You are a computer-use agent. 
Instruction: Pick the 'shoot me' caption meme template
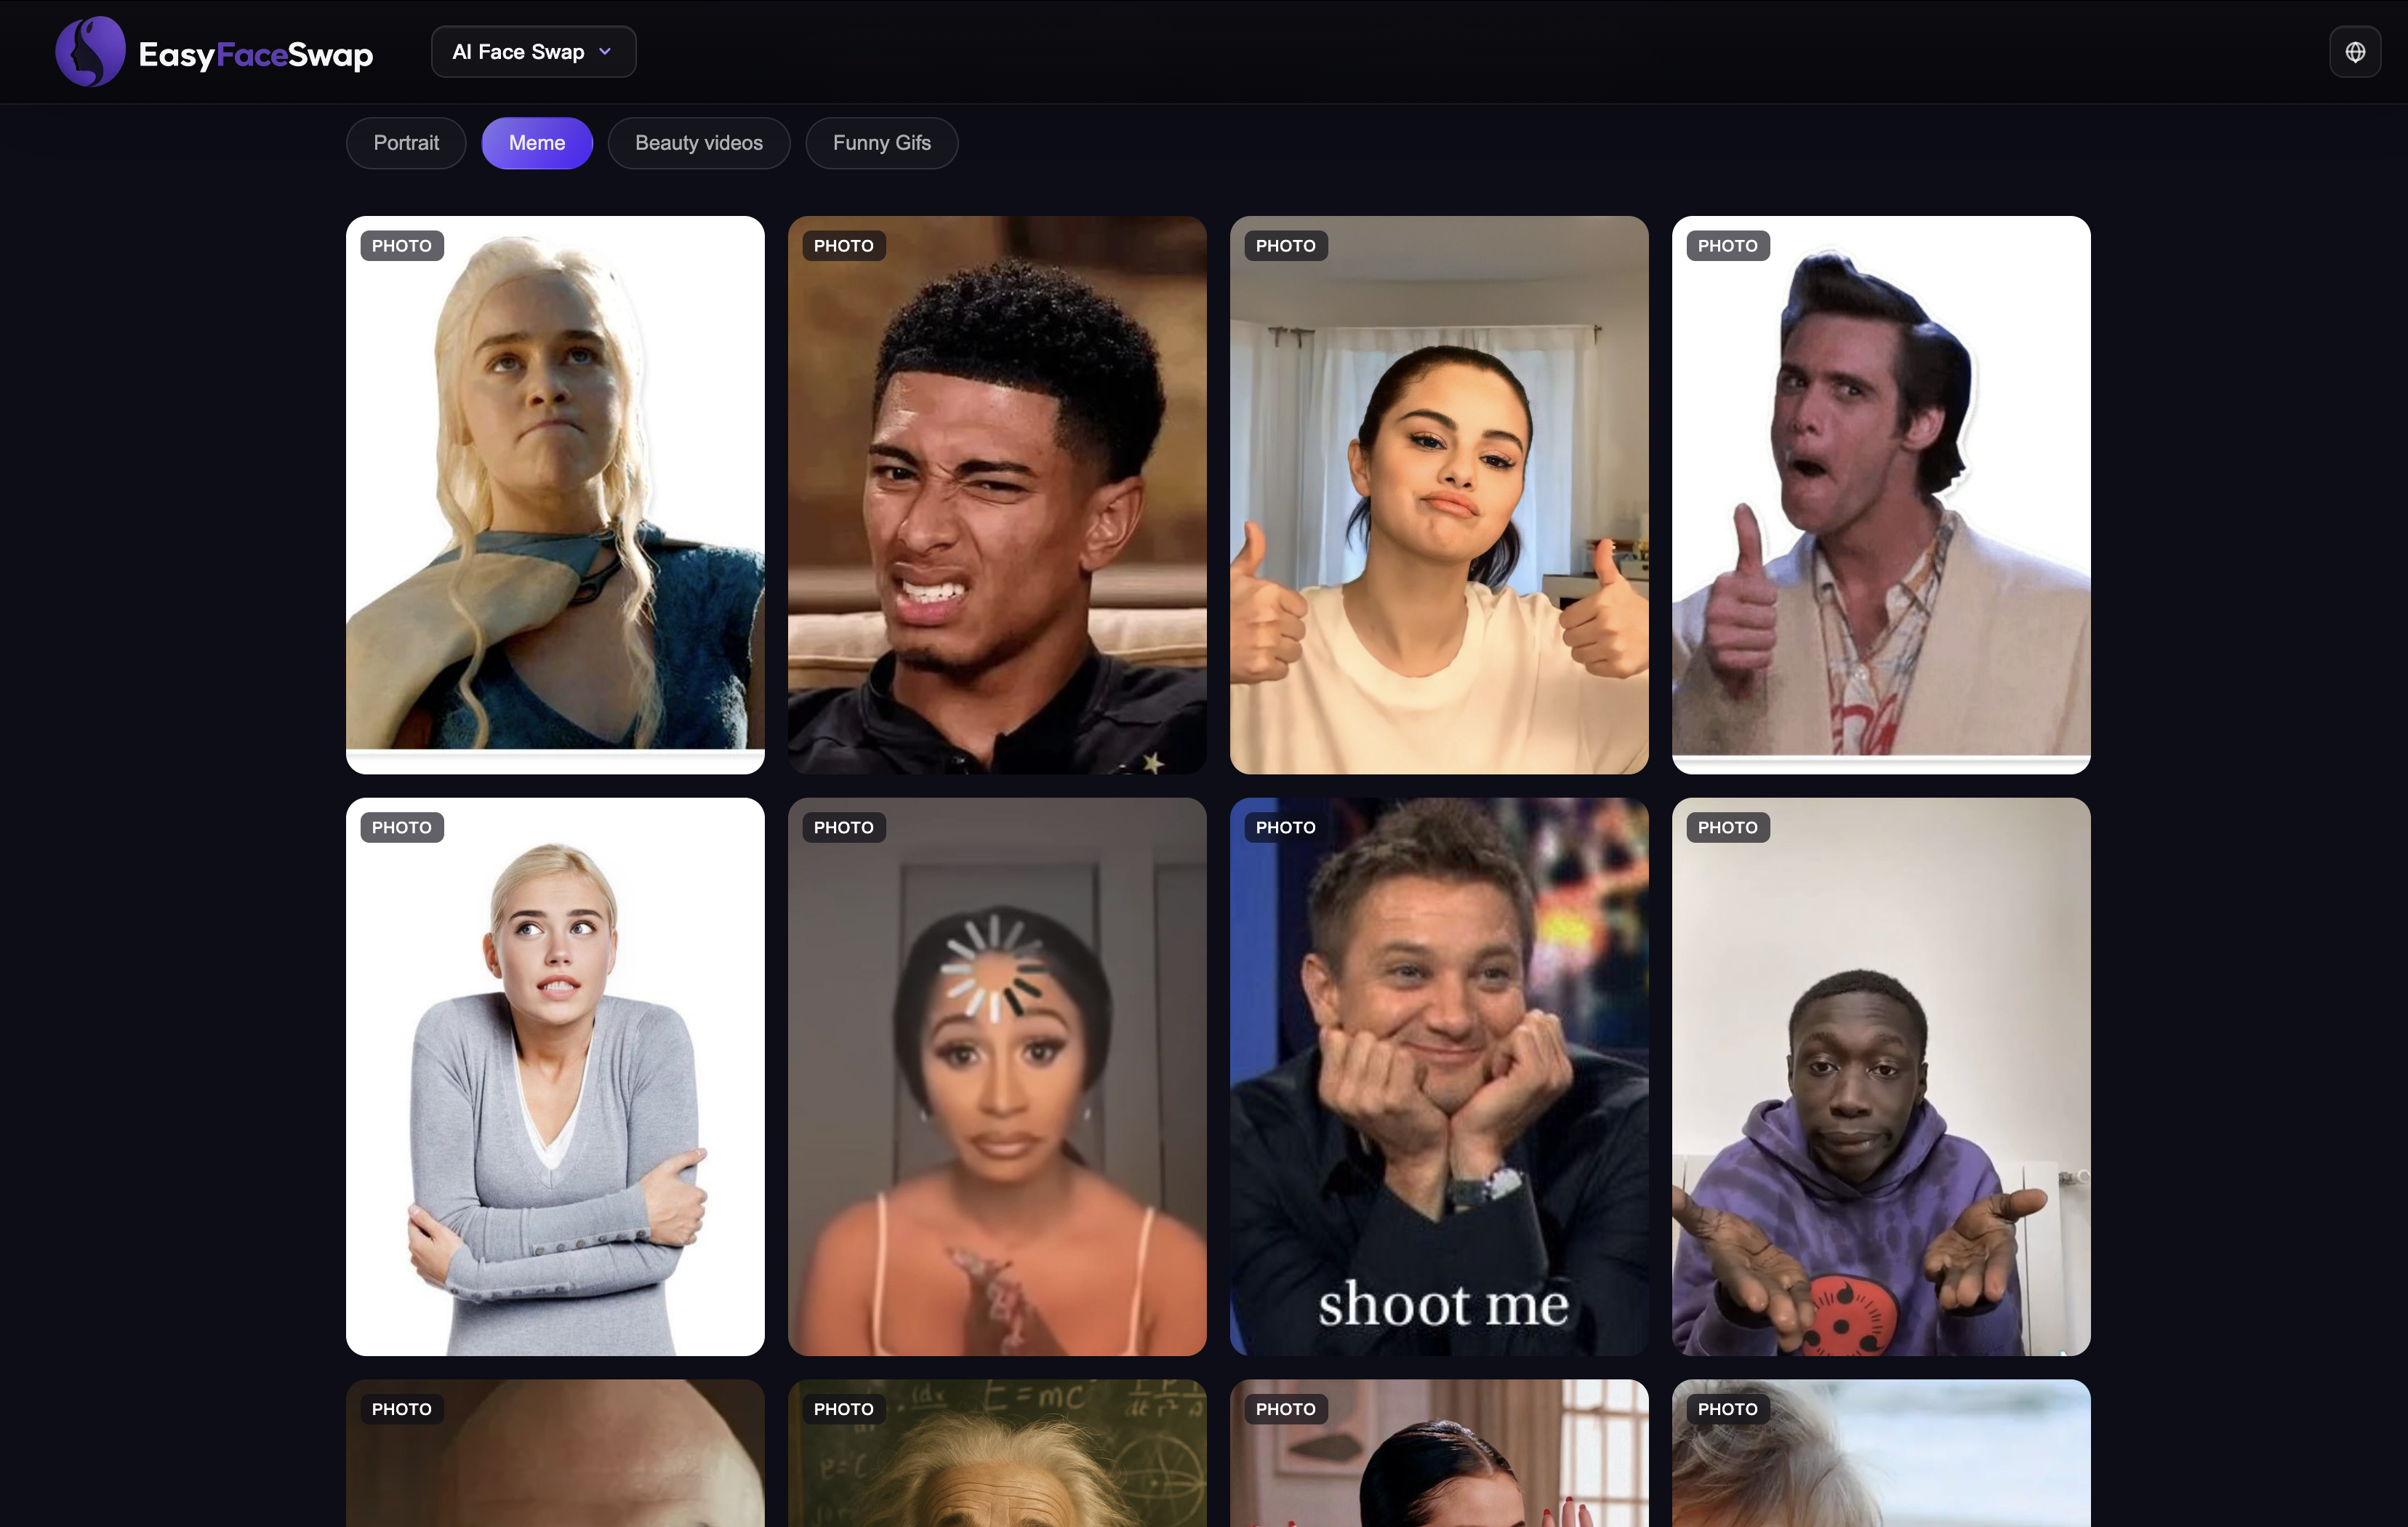1439,1077
